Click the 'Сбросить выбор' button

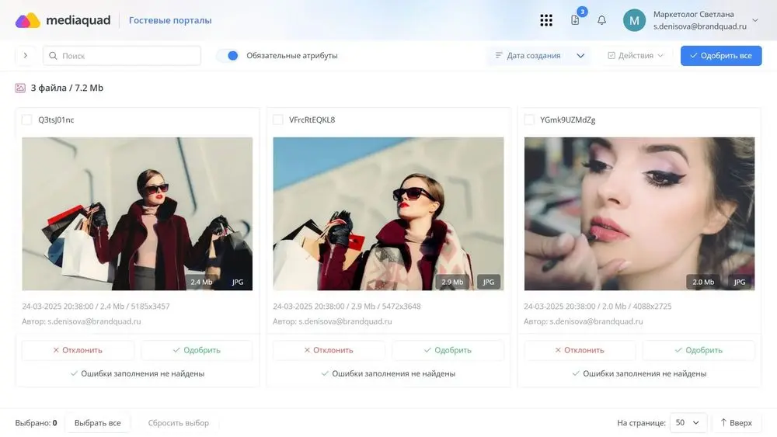(179, 423)
